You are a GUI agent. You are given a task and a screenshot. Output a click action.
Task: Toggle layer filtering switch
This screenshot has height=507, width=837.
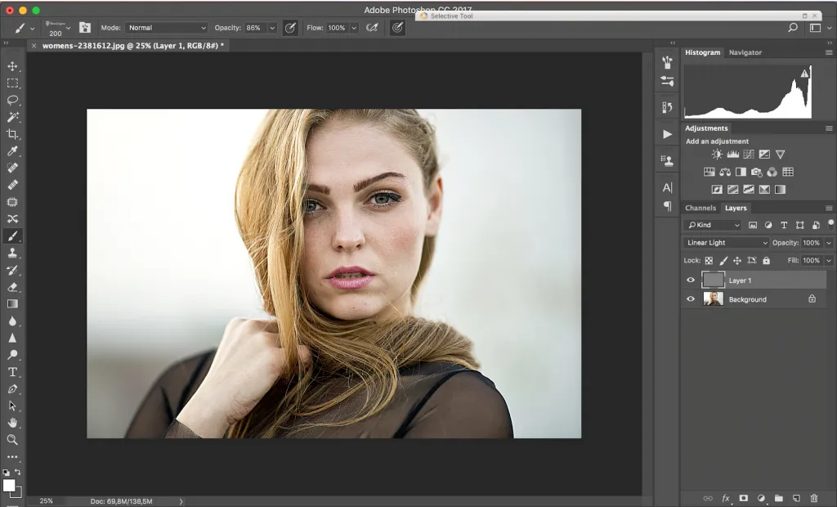[x=830, y=224]
